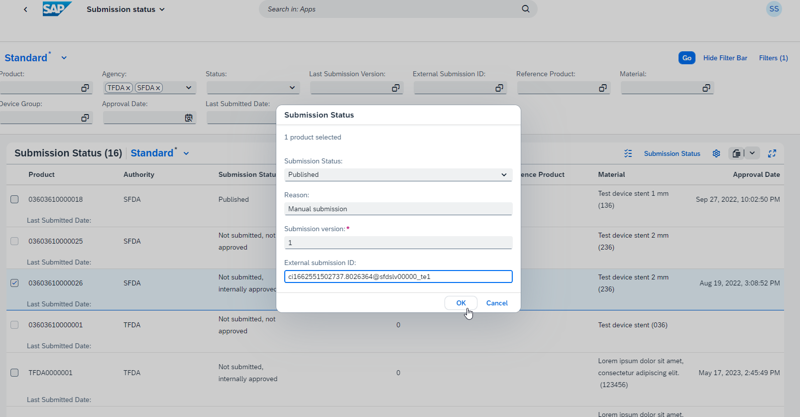
Task: Click product number TFDA0000001
Action: pyautogui.click(x=50, y=373)
